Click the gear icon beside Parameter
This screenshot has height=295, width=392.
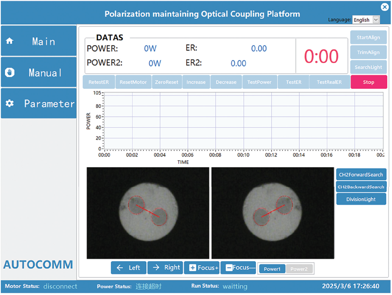click(x=10, y=103)
